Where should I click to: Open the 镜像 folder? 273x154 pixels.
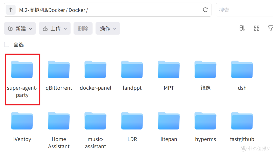tap(206, 69)
